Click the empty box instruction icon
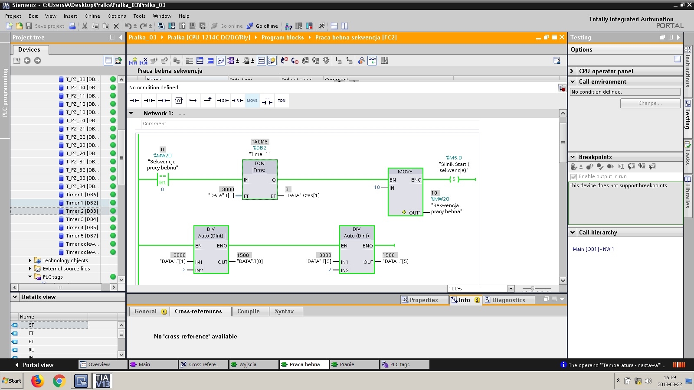 [178, 101]
